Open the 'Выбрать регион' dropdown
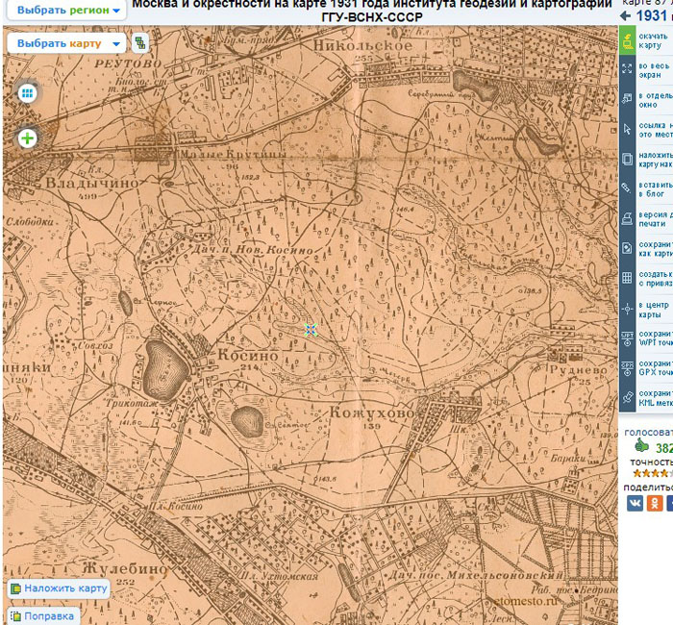The width and height of the screenshot is (673, 625). click(x=67, y=10)
